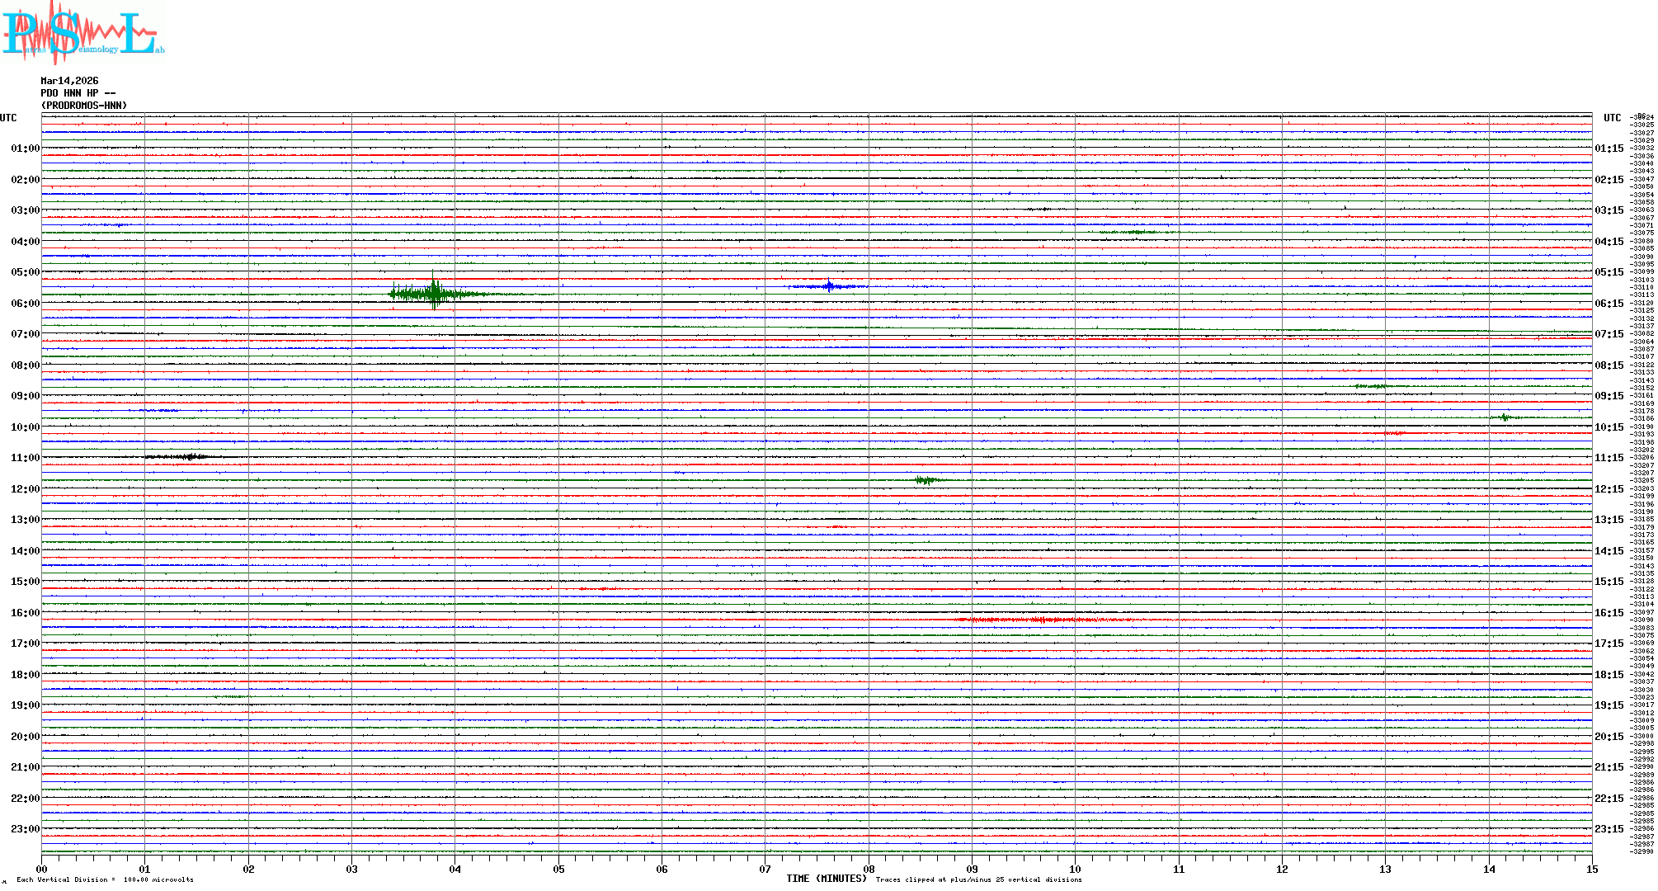
Task: Click the 04 minute tick label on bottom axis
Action: tap(455, 869)
